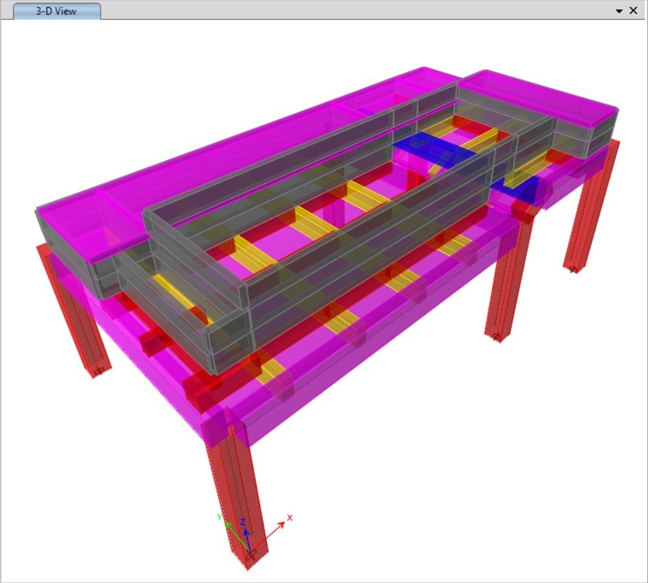This screenshot has height=583, width=648.
Task: Select the front red column at the origin
Action: (236, 493)
